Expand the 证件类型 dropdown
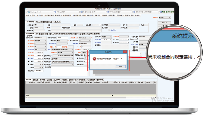Screen dimensions: 204x115 coord(114,25)
